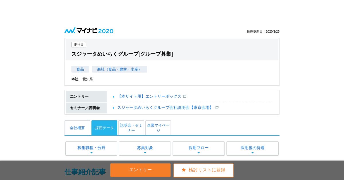Screen dimensions: 344x180
Task: Open the マイナビ2020 logo homepage
Action: pos(89,31)
